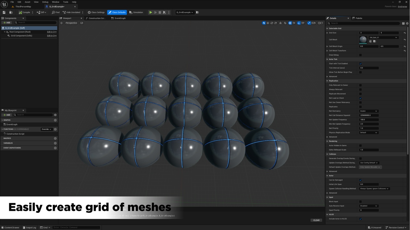The width and height of the screenshot is (410, 230).
Task: Click the Stop playback button
Action: (x=160, y=12)
